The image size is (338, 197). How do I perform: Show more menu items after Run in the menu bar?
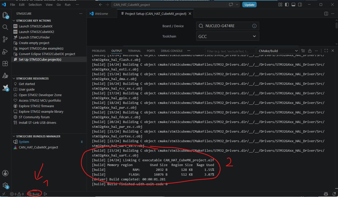(x=77, y=5)
